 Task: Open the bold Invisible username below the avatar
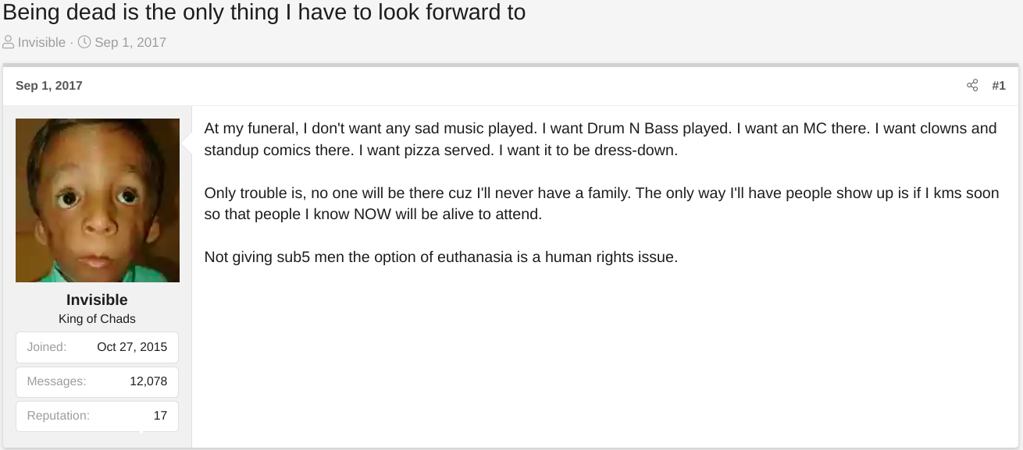[x=97, y=299]
